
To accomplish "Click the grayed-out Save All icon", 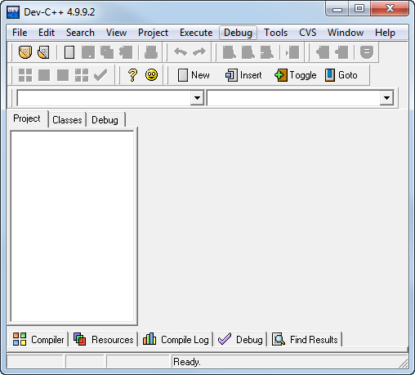I will tap(107, 52).
